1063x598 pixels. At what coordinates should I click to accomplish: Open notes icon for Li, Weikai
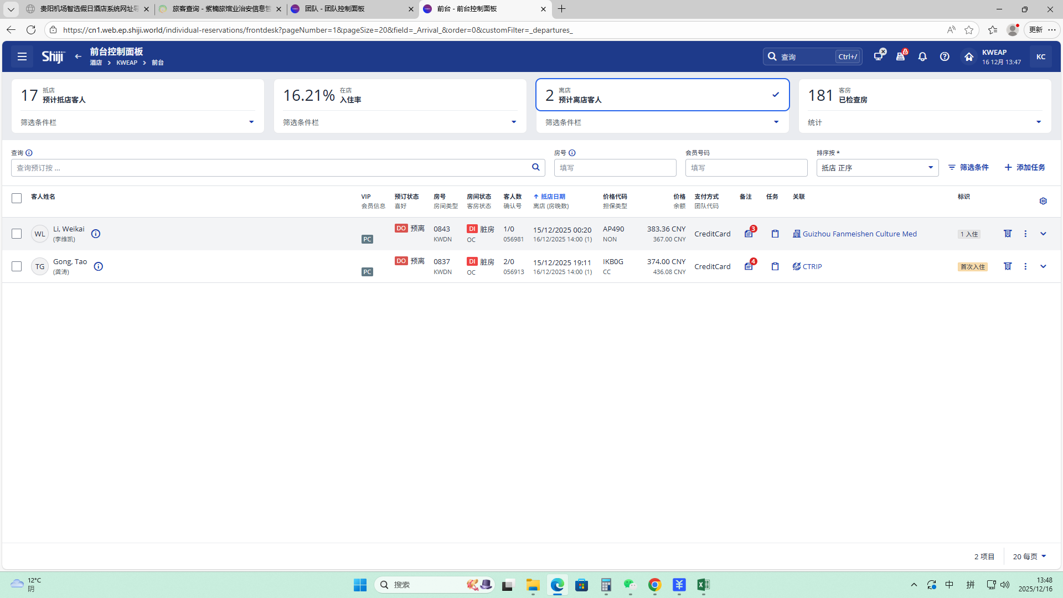(749, 234)
